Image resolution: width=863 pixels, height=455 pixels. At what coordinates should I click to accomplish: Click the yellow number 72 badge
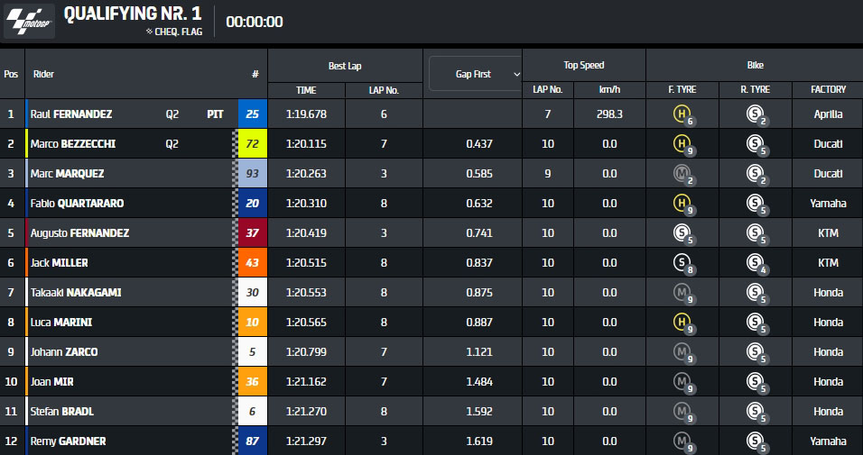[252, 144]
